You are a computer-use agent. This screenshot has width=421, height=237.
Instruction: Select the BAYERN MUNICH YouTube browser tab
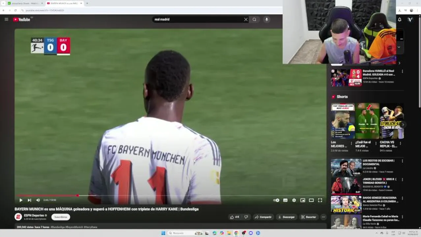pos(64,3)
